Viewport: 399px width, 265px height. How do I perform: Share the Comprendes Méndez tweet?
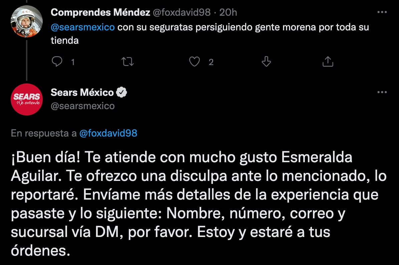(328, 62)
